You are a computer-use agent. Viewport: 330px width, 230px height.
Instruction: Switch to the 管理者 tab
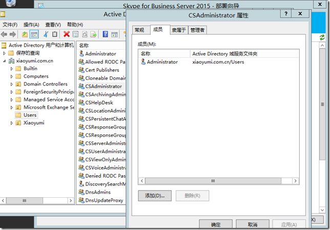click(x=197, y=30)
